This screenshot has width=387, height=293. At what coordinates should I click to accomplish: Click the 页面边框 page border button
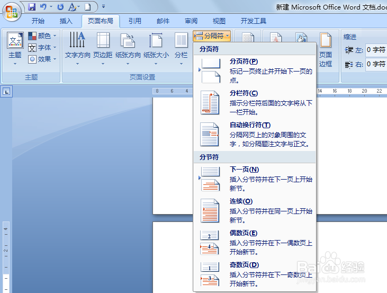pos(326,50)
